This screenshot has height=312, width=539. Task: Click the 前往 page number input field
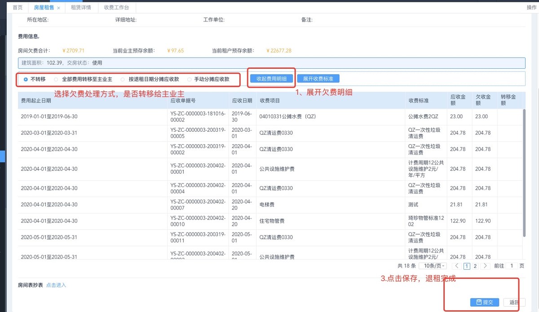[512, 266]
